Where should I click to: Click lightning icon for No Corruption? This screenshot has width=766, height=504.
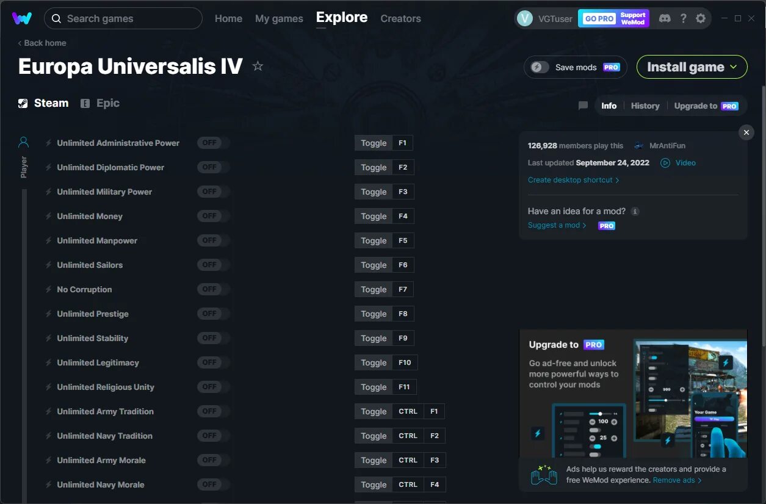click(x=48, y=289)
